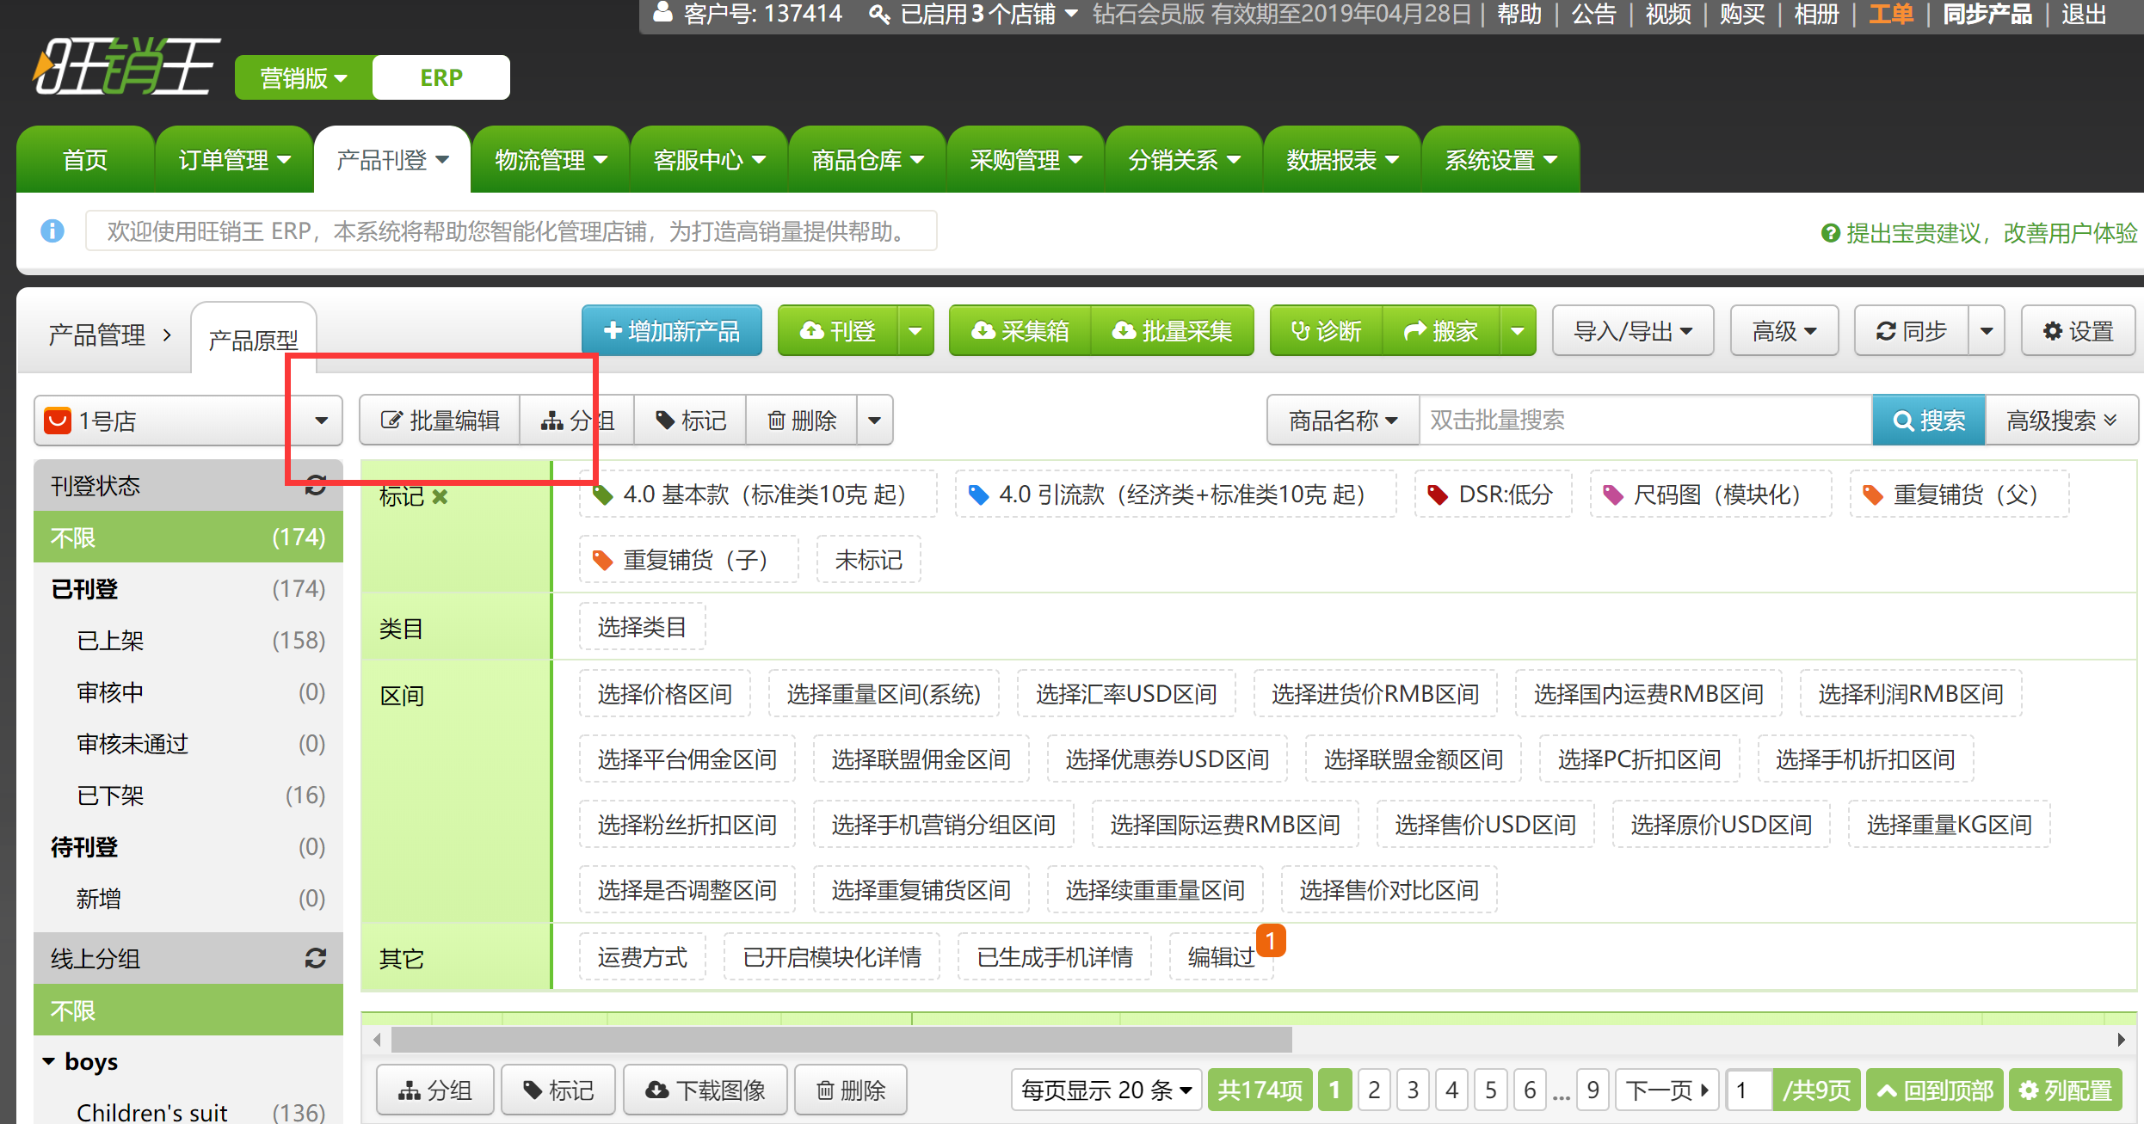The width and height of the screenshot is (2144, 1124).
Task: Open the 订单管理 menu
Action: [234, 159]
